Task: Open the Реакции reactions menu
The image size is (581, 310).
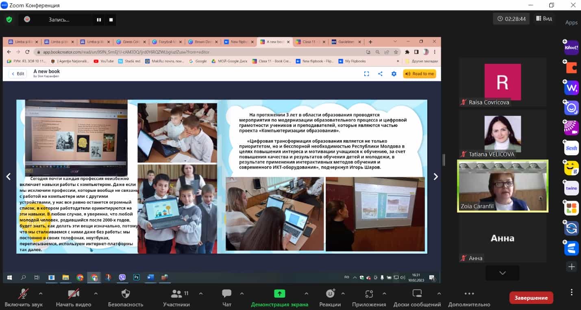Action: [330, 298]
